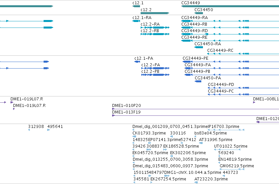Viewport: 279px width, 184px height.
Task: Click the UT01022.5prime label
Action: point(231,147)
